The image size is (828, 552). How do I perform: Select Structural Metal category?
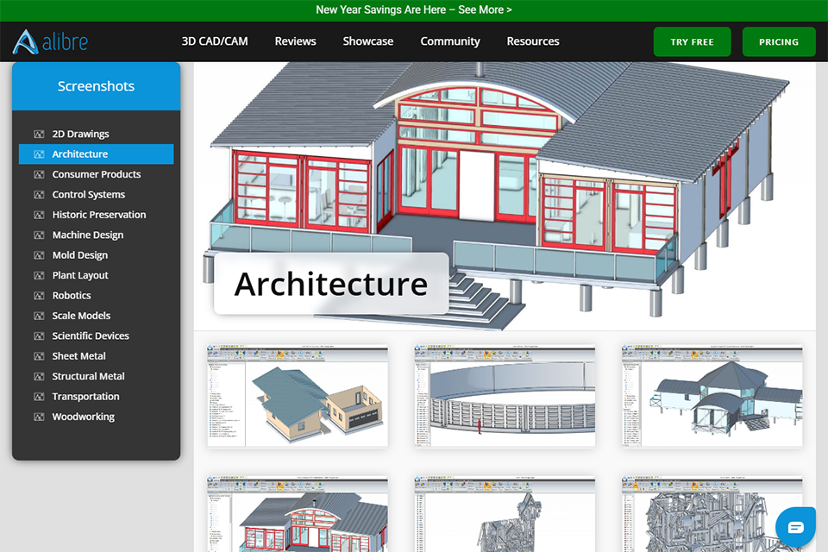click(96, 377)
